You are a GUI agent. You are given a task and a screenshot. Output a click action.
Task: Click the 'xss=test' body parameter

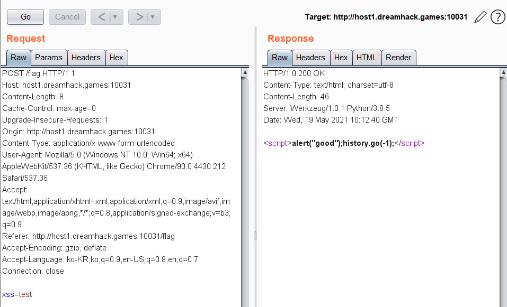pos(17,294)
